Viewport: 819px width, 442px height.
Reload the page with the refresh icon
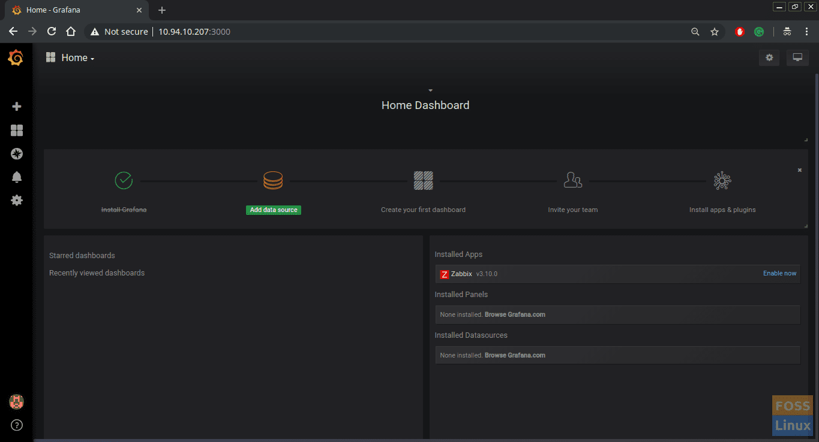coord(52,32)
